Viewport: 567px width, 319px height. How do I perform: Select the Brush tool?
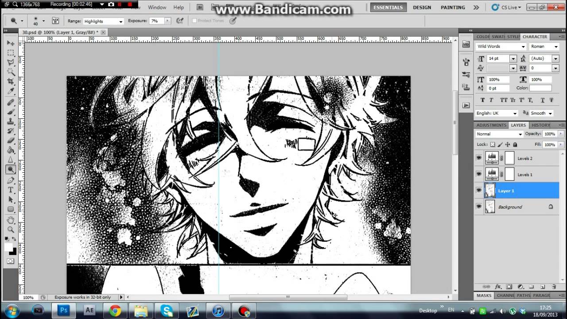click(x=11, y=112)
